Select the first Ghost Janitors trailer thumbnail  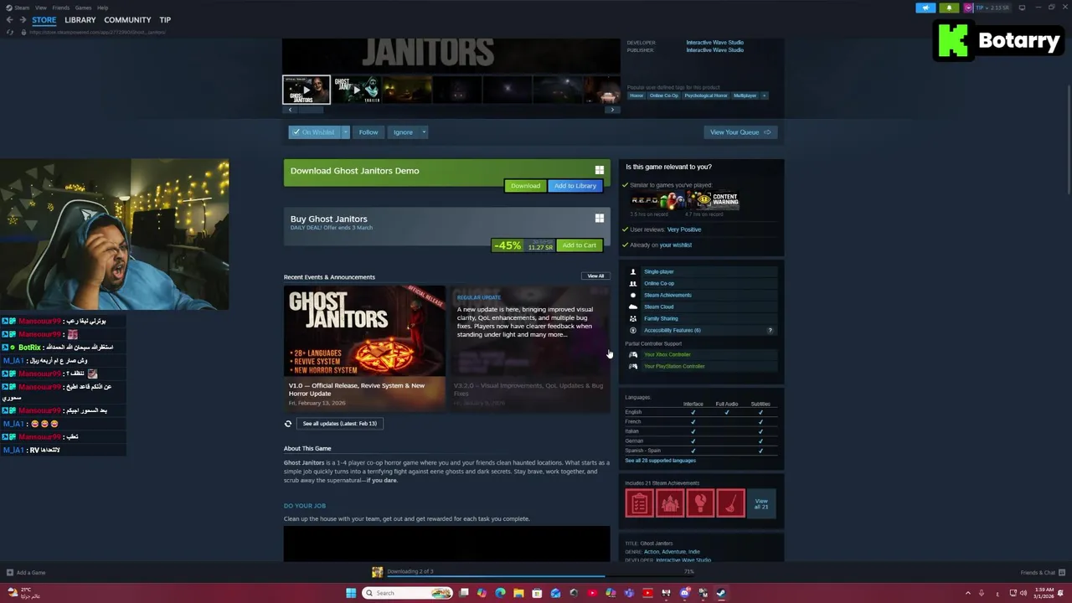(x=307, y=90)
